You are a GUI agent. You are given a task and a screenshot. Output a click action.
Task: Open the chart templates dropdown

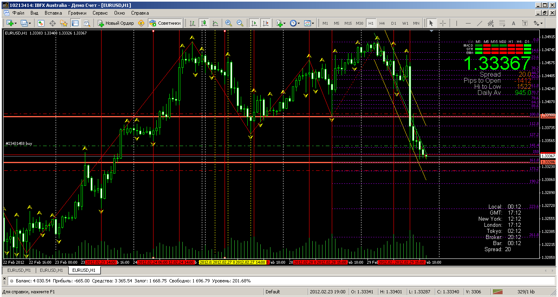point(309,23)
